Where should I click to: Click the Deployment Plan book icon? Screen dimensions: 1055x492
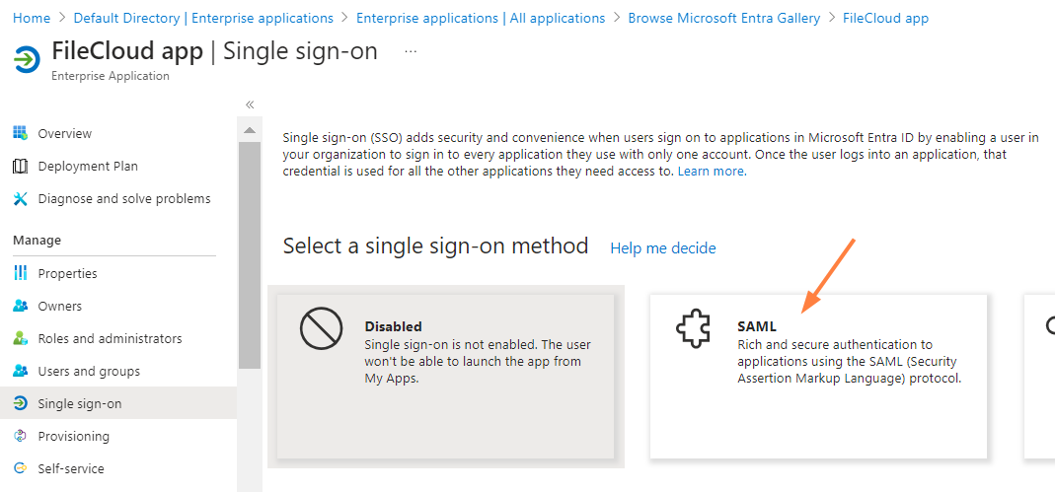(20, 166)
